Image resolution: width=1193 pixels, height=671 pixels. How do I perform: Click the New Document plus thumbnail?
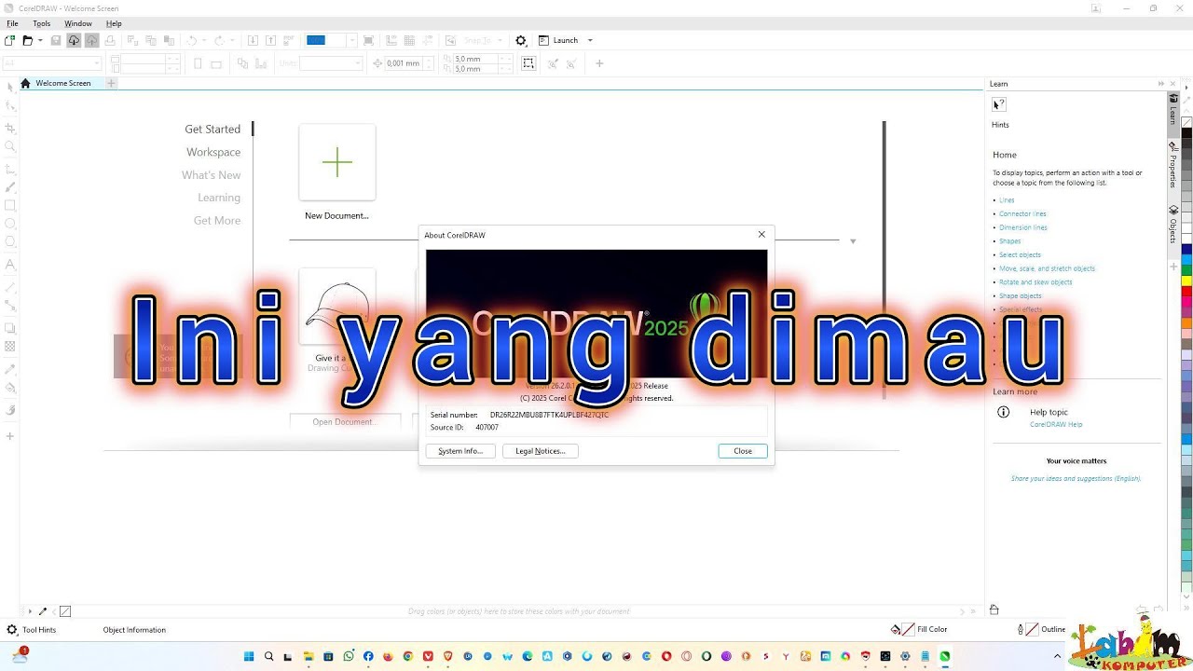click(x=337, y=162)
